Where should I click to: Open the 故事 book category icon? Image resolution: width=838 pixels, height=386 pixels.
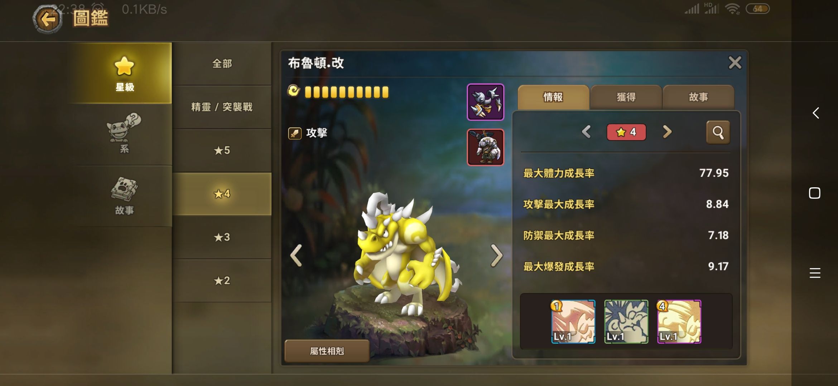pos(124,196)
